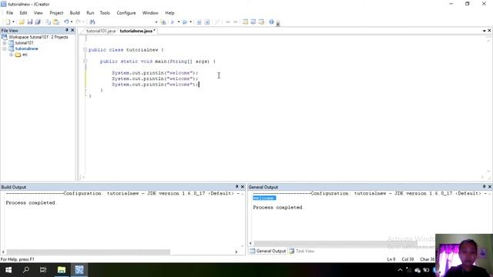Open the editor tab list dropdown arrow
This screenshot has width=493, height=277.
[485, 31]
